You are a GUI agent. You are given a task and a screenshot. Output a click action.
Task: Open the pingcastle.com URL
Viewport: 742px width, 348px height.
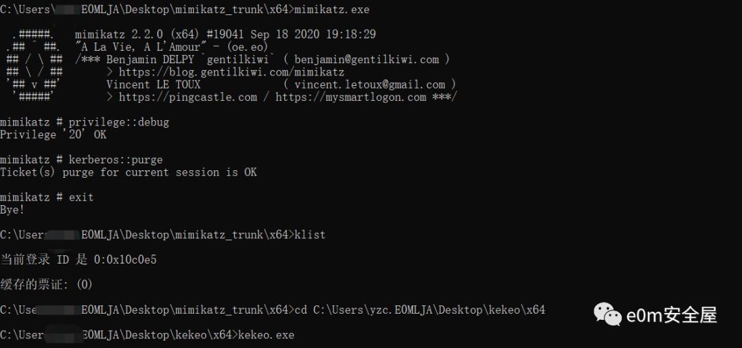188,97
